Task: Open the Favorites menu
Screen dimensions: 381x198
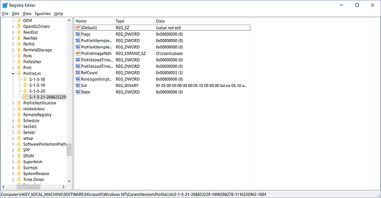Action: (x=43, y=14)
